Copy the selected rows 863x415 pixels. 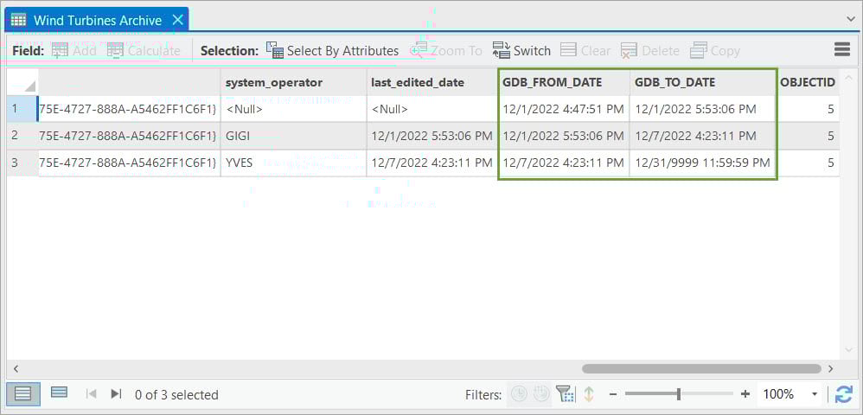point(714,51)
